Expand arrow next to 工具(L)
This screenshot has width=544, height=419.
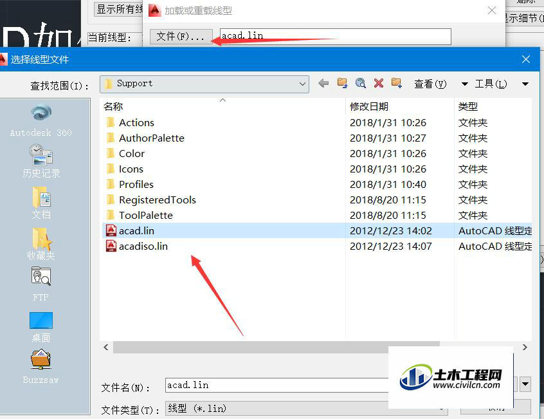(525, 84)
